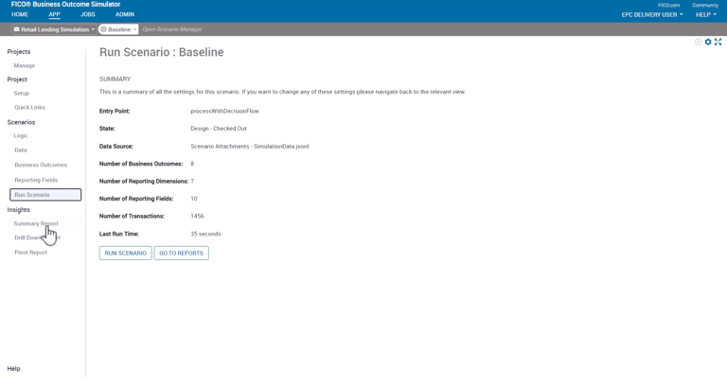Click the RUN SCENARIO button
727x386 pixels.
pos(125,253)
